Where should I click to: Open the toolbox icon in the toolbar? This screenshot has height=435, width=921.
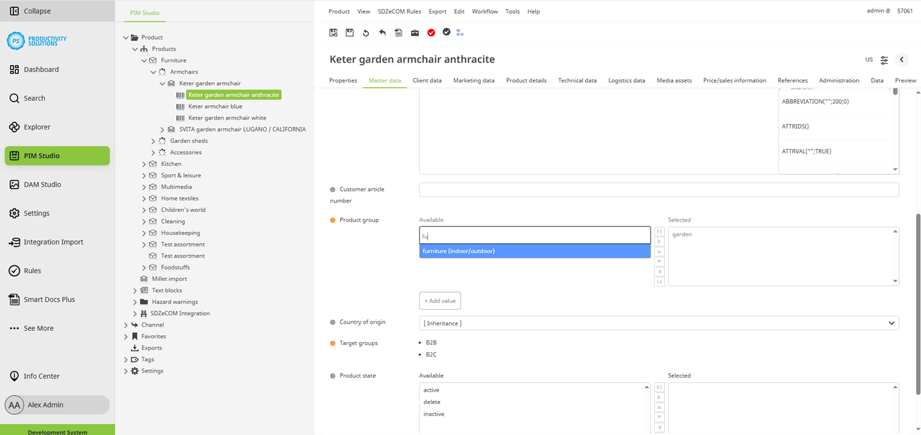pyautogui.click(x=415, y=33)
